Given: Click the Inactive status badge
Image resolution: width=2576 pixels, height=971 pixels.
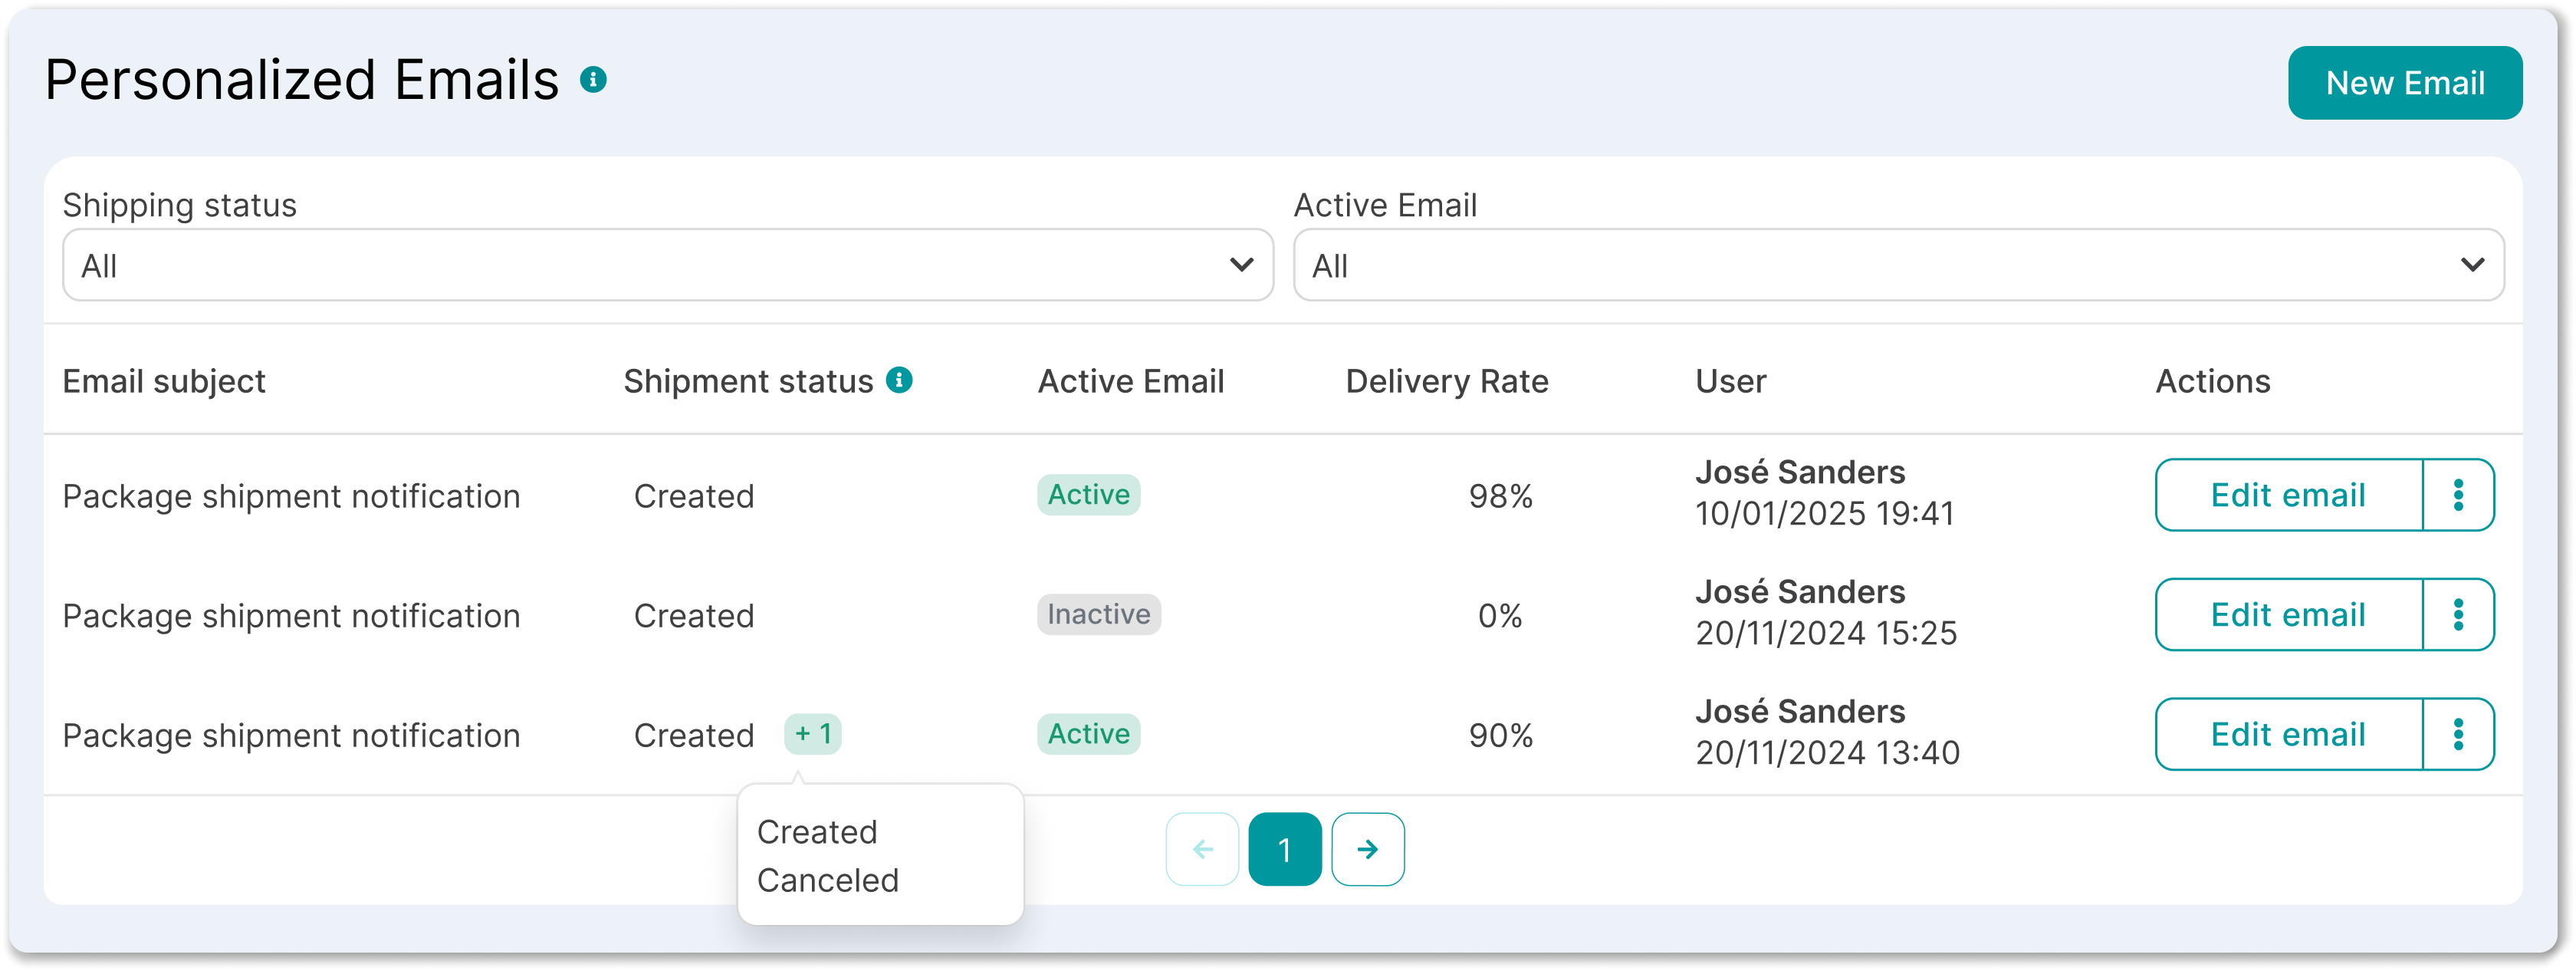Looking at the screenshot, I should (1098, 614).
